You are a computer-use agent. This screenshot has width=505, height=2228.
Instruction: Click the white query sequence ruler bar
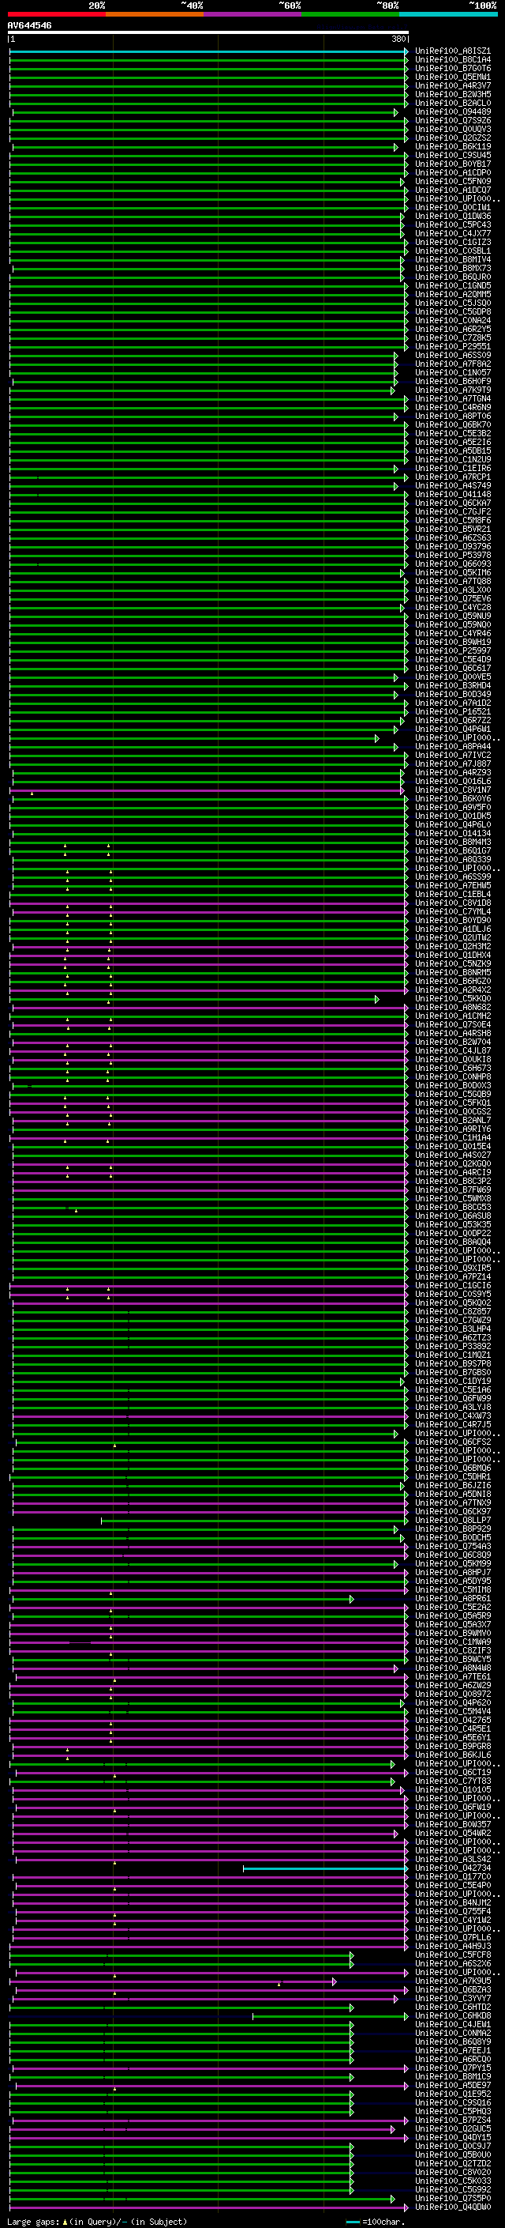[208, 33]
